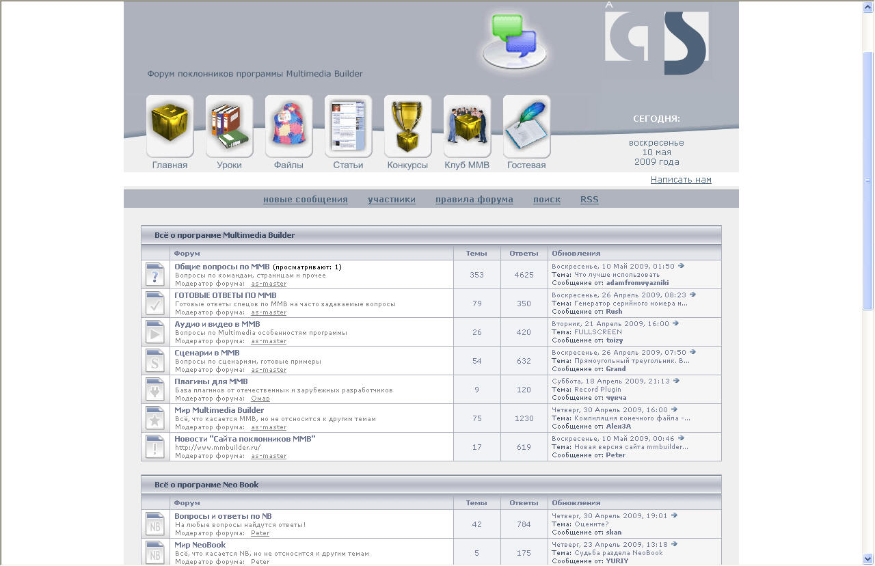The image size is (875, 566).
Task: Open forum Мир NeoBook
Action: click(x=200, y=545)
